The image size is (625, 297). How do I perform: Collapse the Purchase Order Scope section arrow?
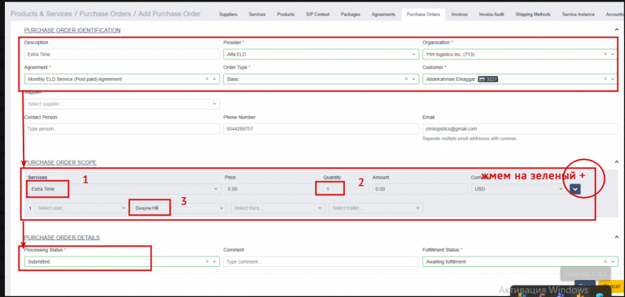click(617, 161)
